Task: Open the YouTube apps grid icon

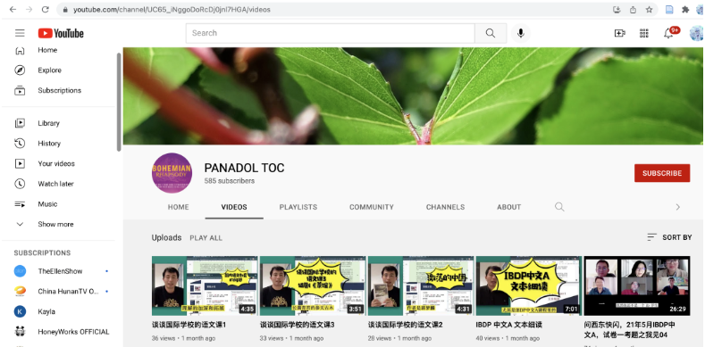Action: tap(644, 33)
